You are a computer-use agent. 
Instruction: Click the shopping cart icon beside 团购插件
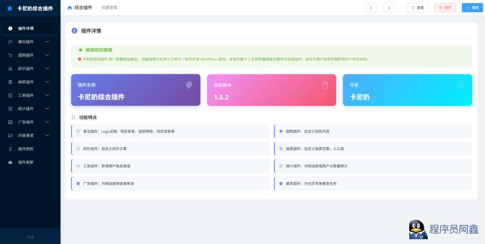pos(10,55)
